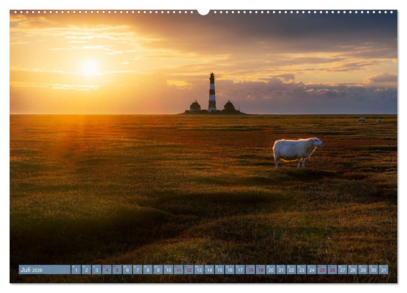This screenshot has height=293, width=407.
Task: Click the red date cell 26
Action: 332,270
